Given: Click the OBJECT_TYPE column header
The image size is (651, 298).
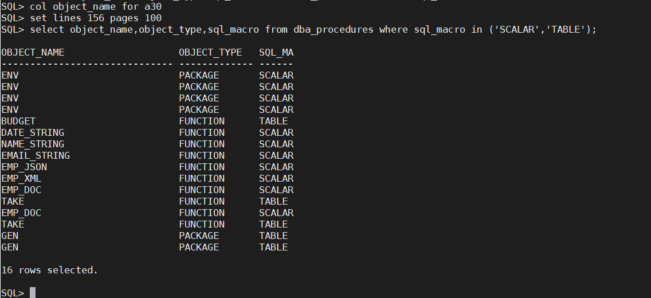Looking at the screenshot, I should (210, 53).
